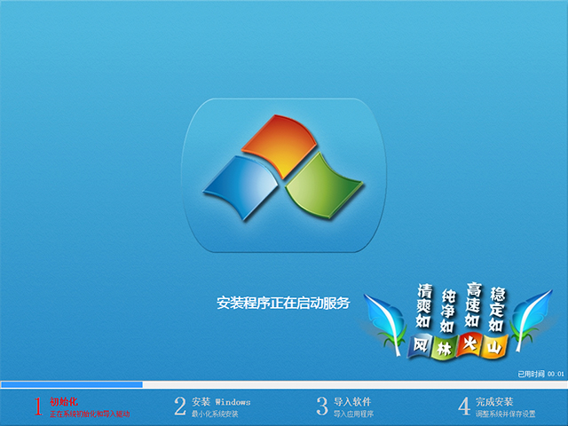Click the red 火 tile
This screenshot has width=568, height=426.
click(469, 344)
